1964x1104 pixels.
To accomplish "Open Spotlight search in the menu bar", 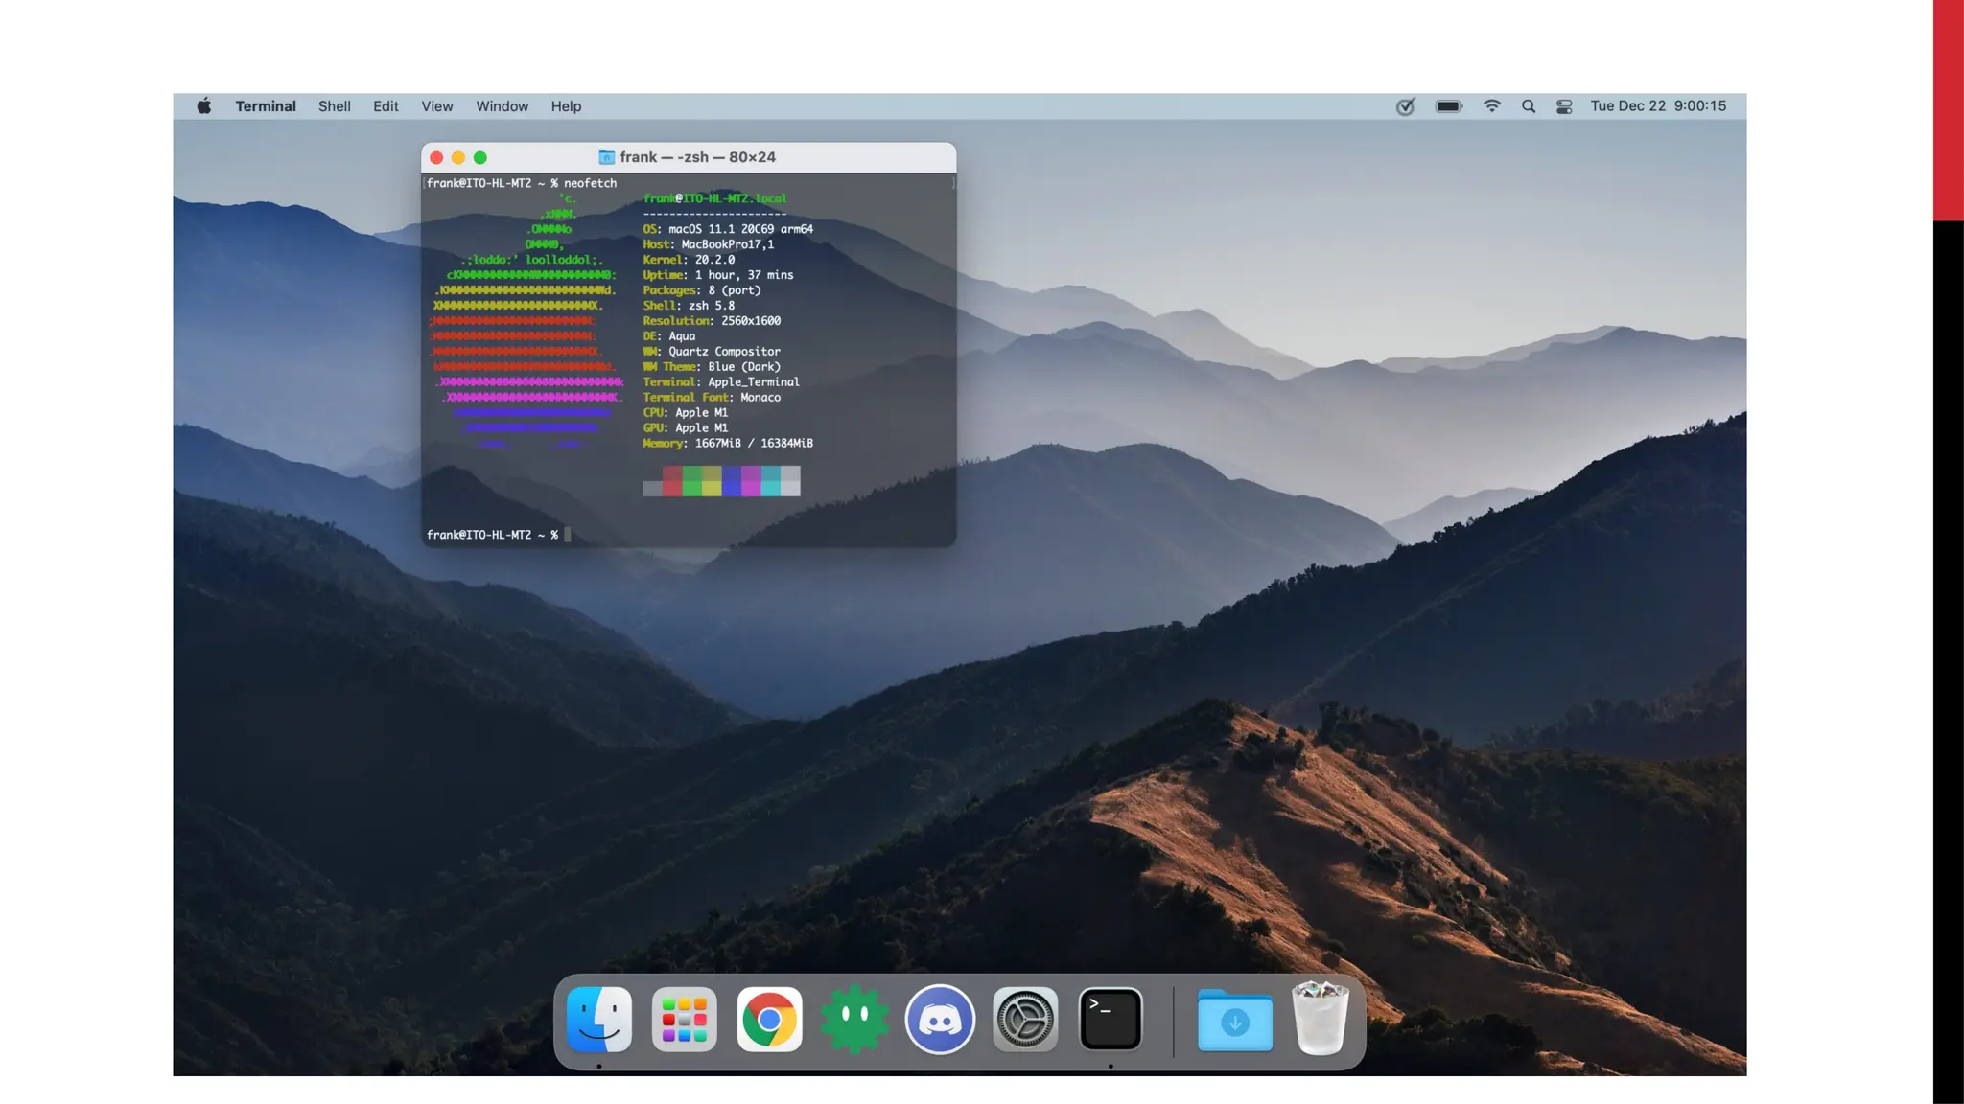I will (x=1529, y=106).
